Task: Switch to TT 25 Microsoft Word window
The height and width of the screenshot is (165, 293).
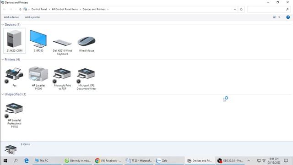Action: [x=139, y=161]
